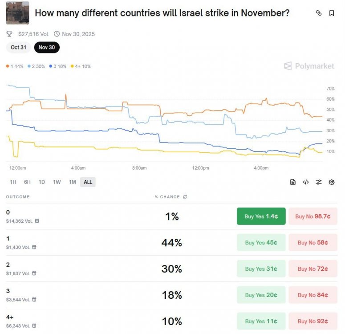Select the Oct 31 date tab

pyautogui.click(x=19, y=47)
